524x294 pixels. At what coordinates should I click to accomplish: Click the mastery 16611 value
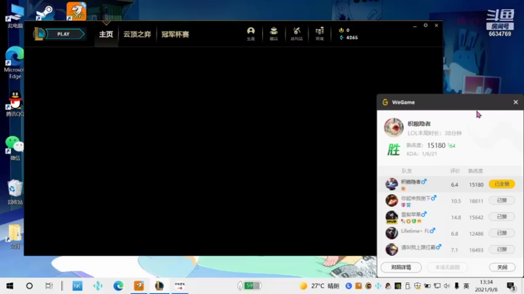coord(476,201)
